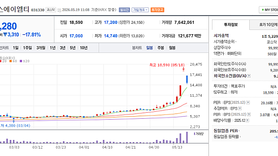Screen dimensions: 278x156
Task: Click the tallest volume bar at chart end
Action: 187,137
